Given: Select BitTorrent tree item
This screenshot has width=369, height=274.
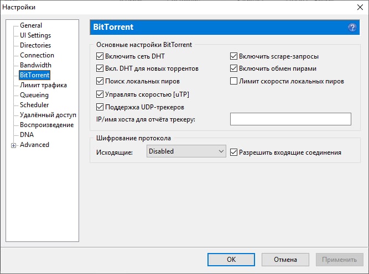Looking at the screenshot, I should coord(35,75).
